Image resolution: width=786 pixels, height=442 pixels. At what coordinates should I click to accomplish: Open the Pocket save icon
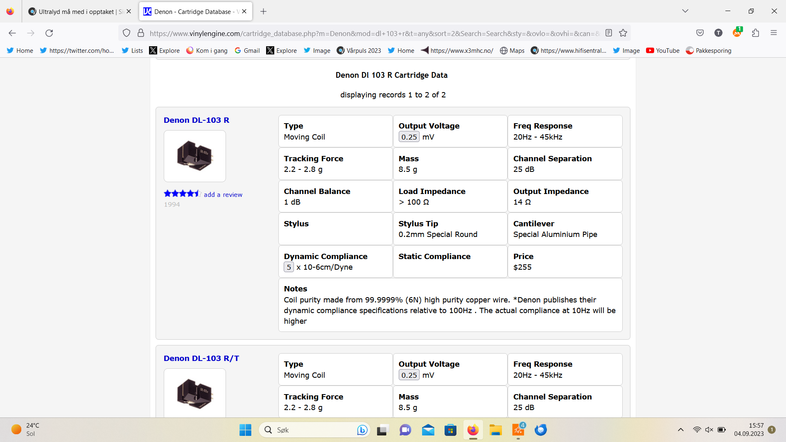point(700,33)
